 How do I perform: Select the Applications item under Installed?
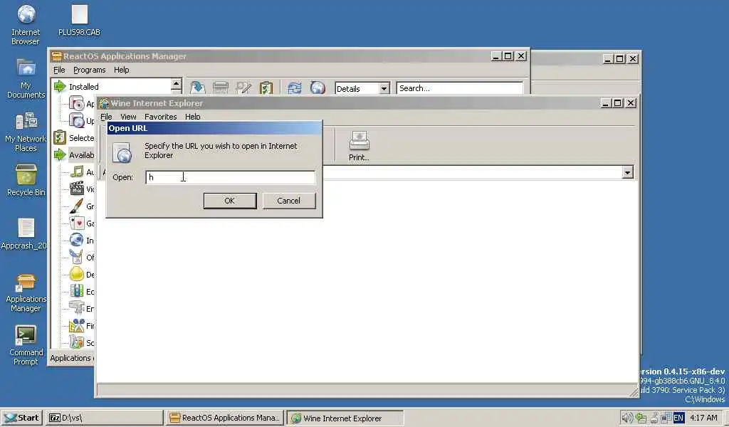(x=81, y=104)
